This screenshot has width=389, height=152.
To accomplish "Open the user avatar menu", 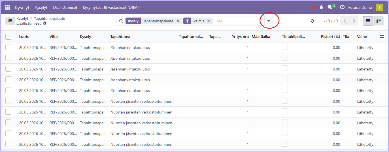I will point(379,7).
